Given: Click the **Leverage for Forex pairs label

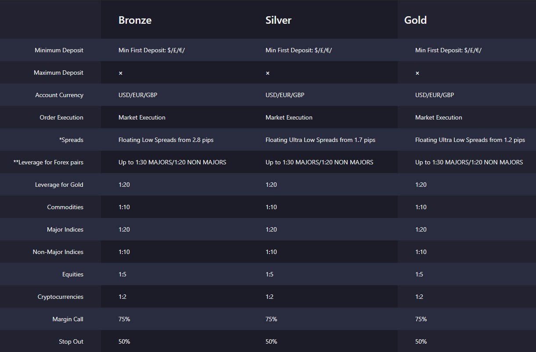Looking at the screenshot, I should point(48,163).
